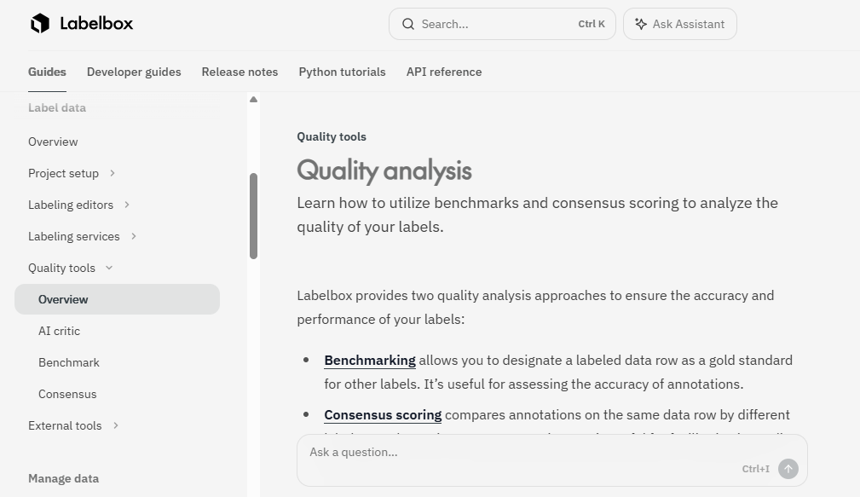Click the send arrow in question box
Viewport: 860px width, 497px height.
point(788,469)
